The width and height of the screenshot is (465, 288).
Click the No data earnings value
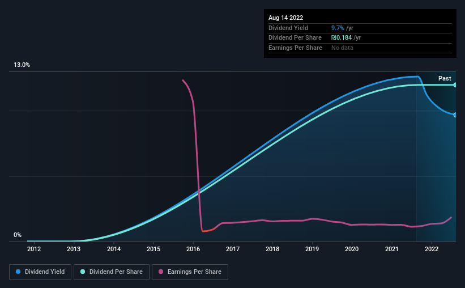coord(342,48)
